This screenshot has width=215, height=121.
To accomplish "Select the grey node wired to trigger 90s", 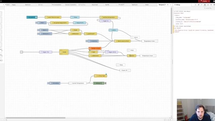I will 21,52.
